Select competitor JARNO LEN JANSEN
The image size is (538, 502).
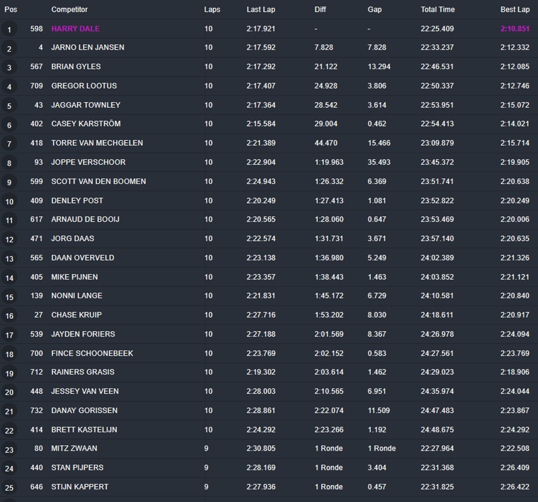(x=88, y=47)
